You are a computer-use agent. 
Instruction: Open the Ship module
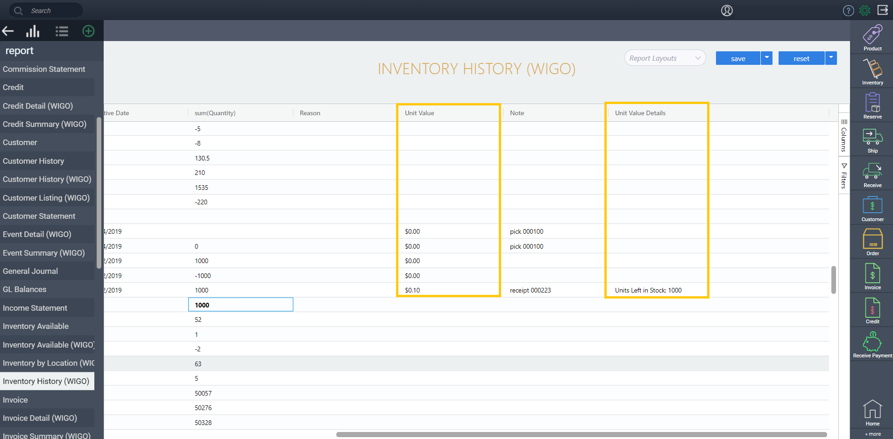tap(872, 140)
